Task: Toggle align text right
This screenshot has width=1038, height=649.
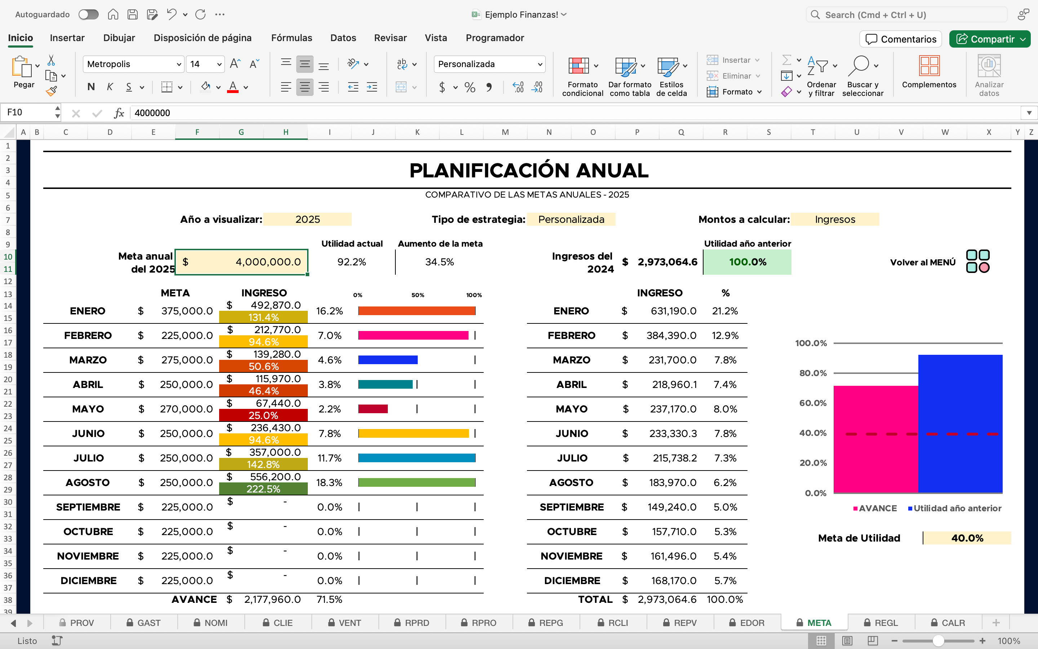Action: tap(323, 87)
